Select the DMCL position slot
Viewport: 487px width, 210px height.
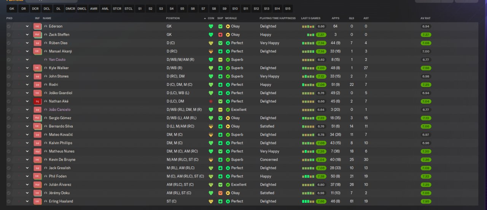click(x=82, y=8)
